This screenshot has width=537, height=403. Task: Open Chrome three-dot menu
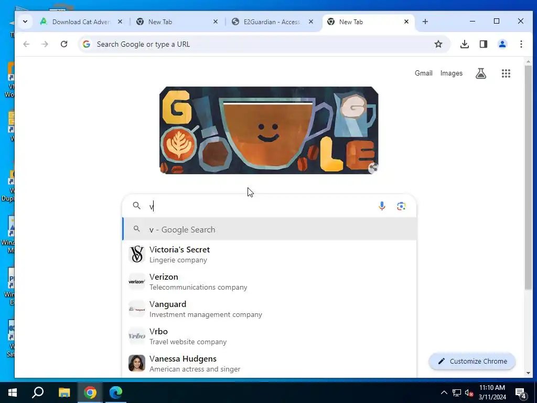(x=521, y=44)
